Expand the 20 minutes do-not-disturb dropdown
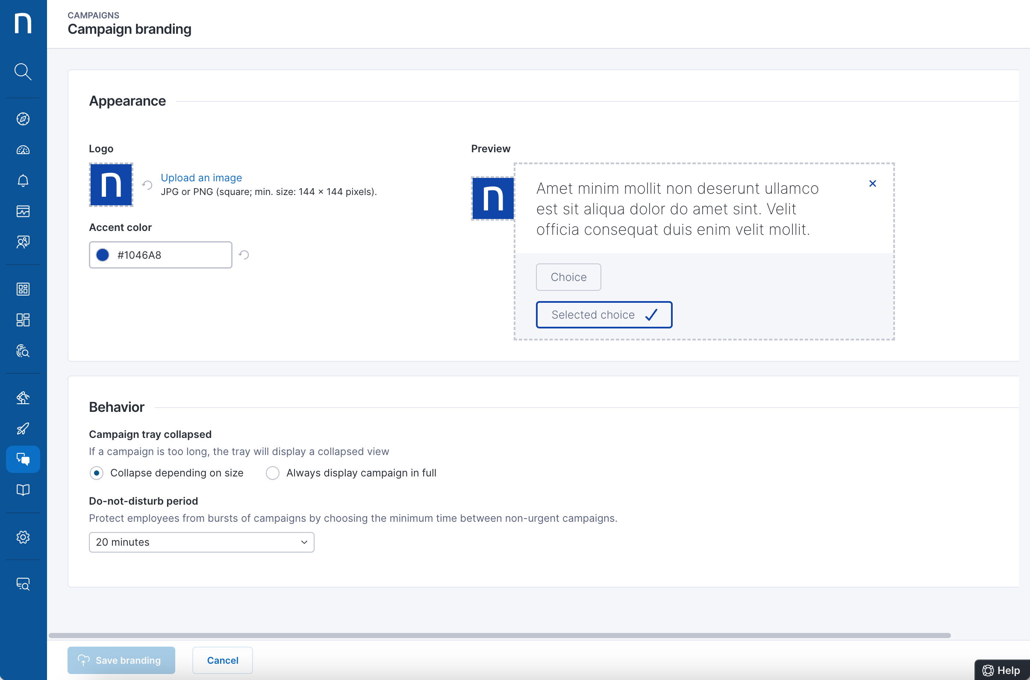 [201, 542]
